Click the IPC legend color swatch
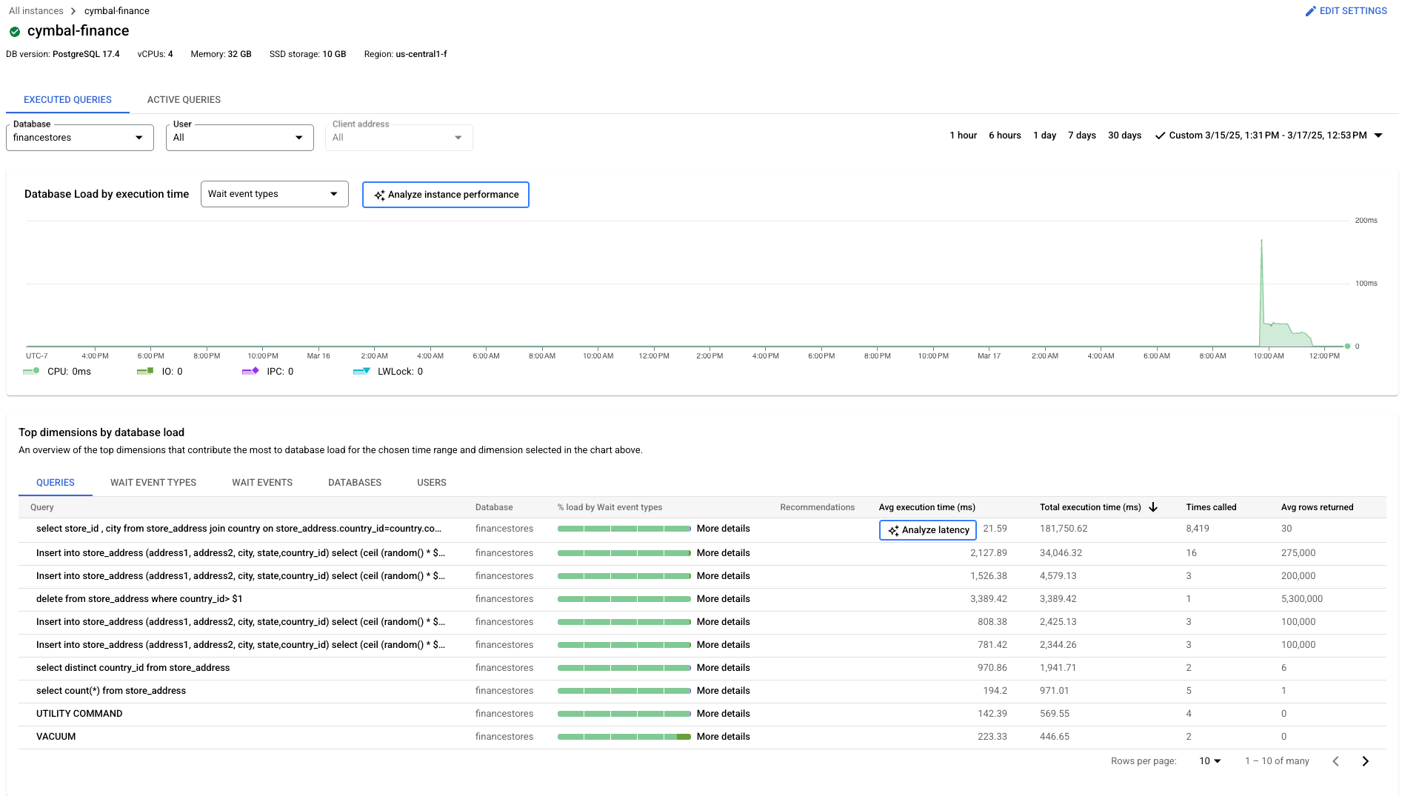Screen dimensions: 1402x796 click(250, 371)
